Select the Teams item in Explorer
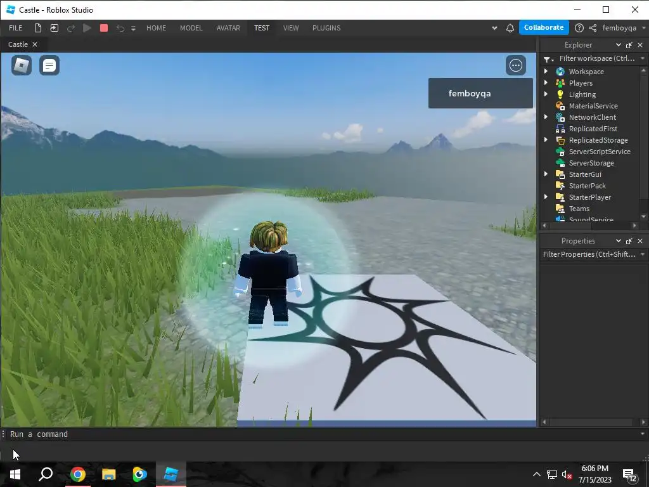Viewport: 649px width, 487px height. (x=579, y=209)
